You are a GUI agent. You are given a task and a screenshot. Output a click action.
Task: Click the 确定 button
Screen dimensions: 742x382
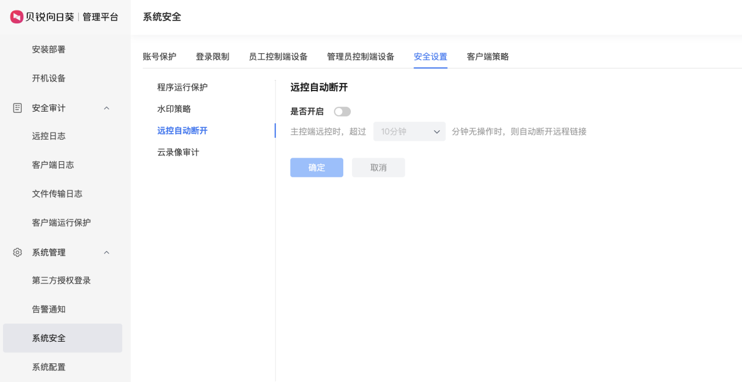tap(317, 168)
